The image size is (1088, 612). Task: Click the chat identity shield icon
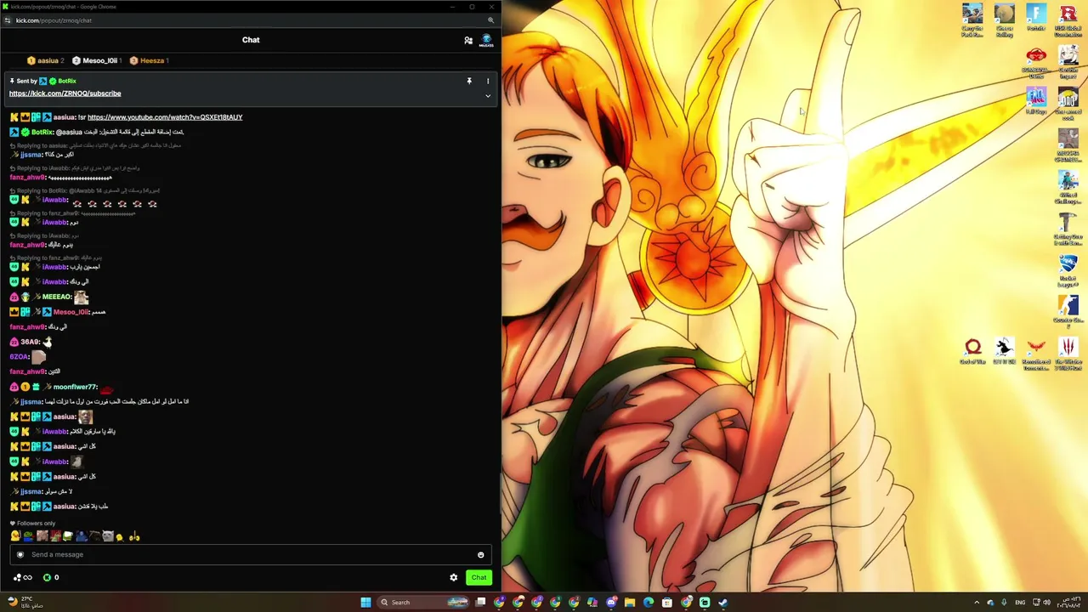[x=20, y=555]
